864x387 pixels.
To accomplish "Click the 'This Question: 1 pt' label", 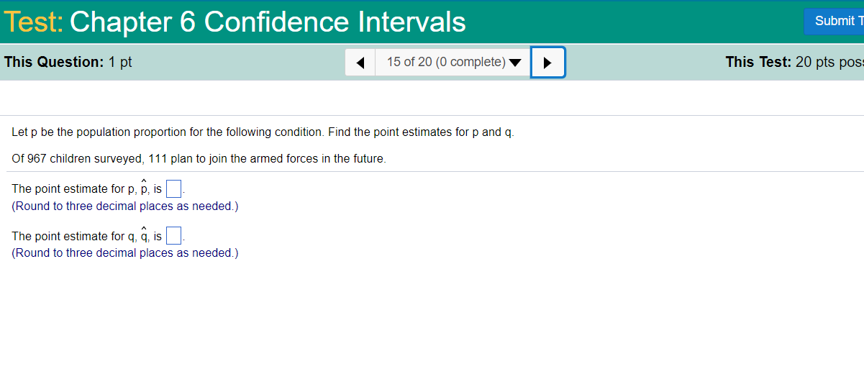I will pos(68,62).
